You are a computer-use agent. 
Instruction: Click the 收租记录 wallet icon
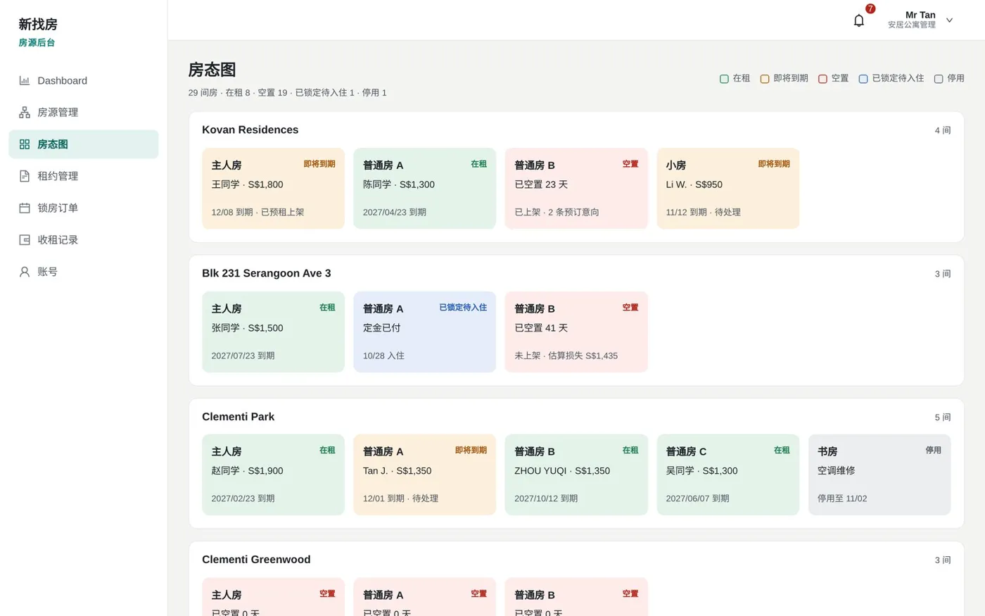coord(25,239)
